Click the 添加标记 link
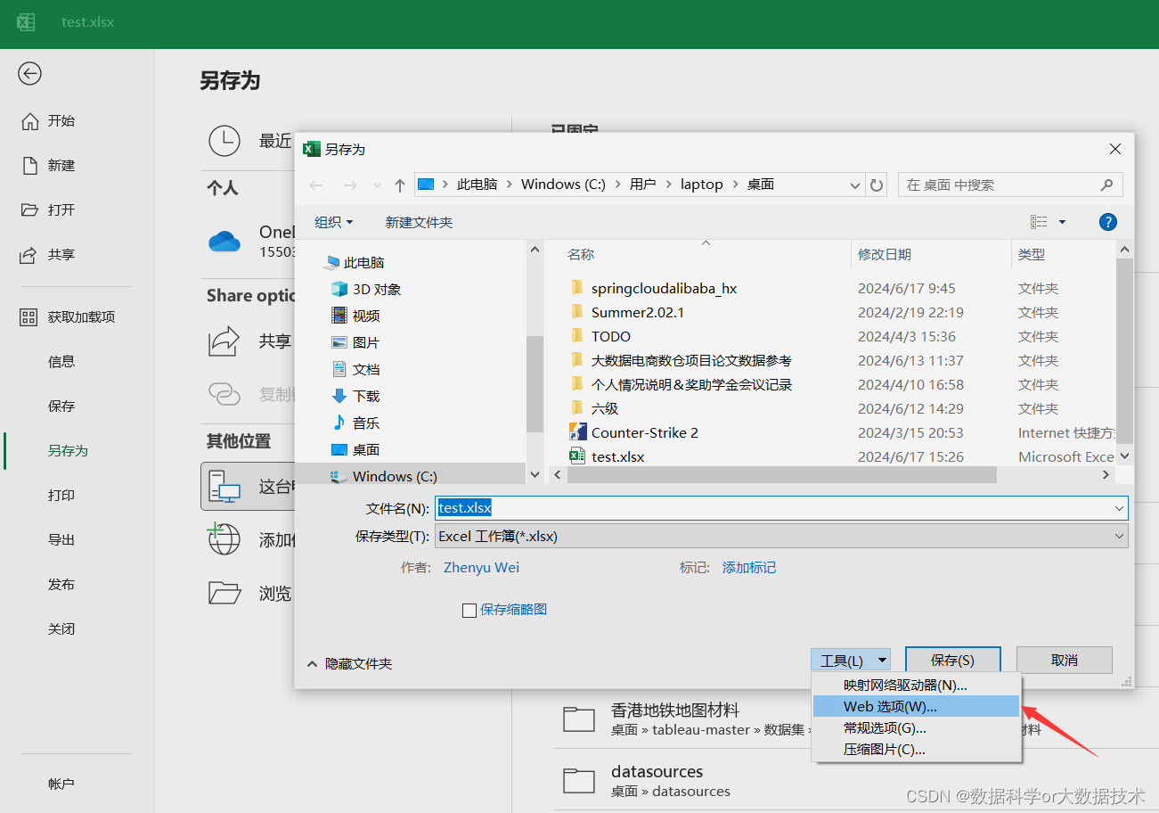Screen dimensions: 1159x813 [x=749, y=567]
